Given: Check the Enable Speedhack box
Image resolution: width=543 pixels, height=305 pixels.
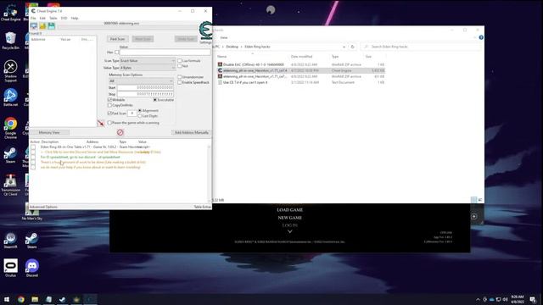Looking at the screenshot, I should (x=179, y=82).
